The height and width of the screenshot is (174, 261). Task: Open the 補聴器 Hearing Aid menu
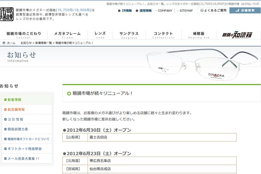click(x=199, y=35)
